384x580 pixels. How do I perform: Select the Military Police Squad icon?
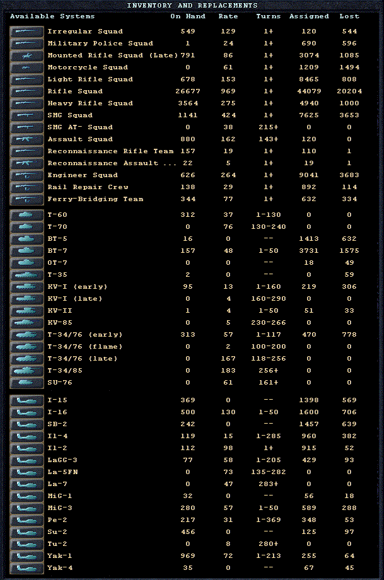click(26, 43)
